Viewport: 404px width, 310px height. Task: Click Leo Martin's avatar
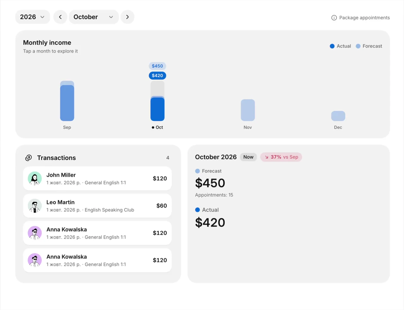35,206
